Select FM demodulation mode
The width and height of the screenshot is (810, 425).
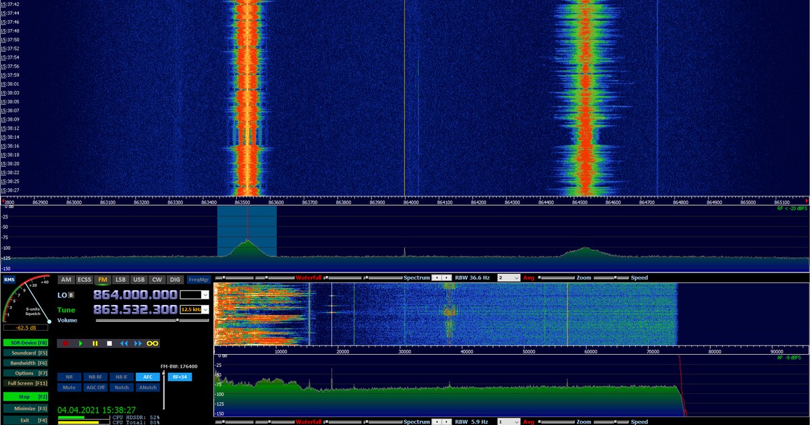click(x=103, y=279)
